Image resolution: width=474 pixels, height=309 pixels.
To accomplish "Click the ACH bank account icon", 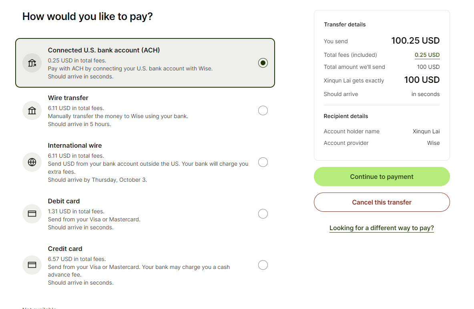I will (x=32, y=63).
